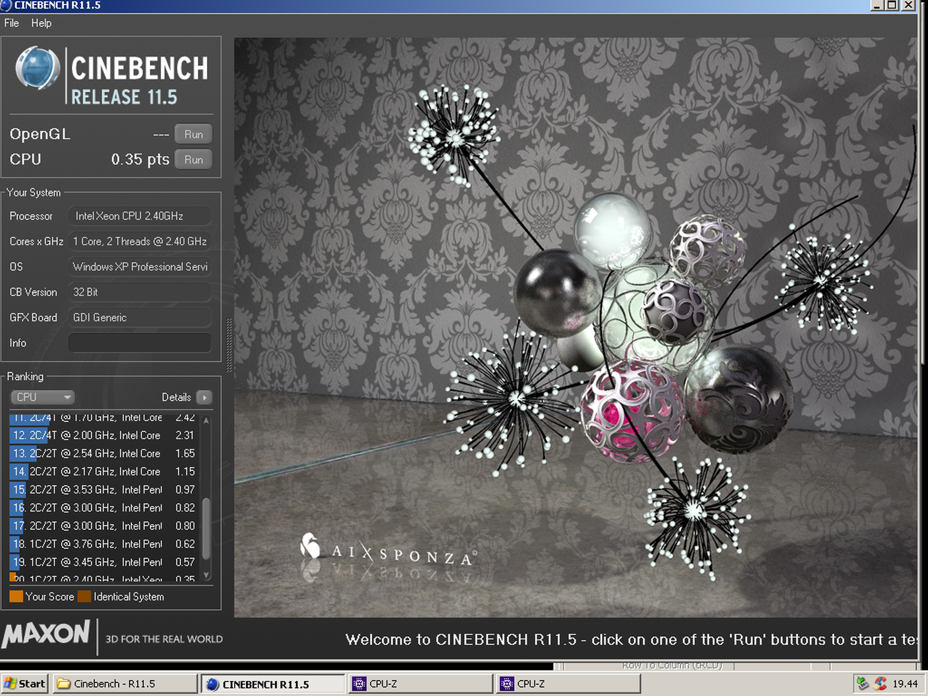928x696 pixels.
Task: Click the OS field value
Action: click(140, 267)
